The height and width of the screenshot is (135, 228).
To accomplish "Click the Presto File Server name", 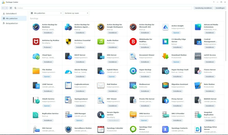I will [x=147, y=99].
